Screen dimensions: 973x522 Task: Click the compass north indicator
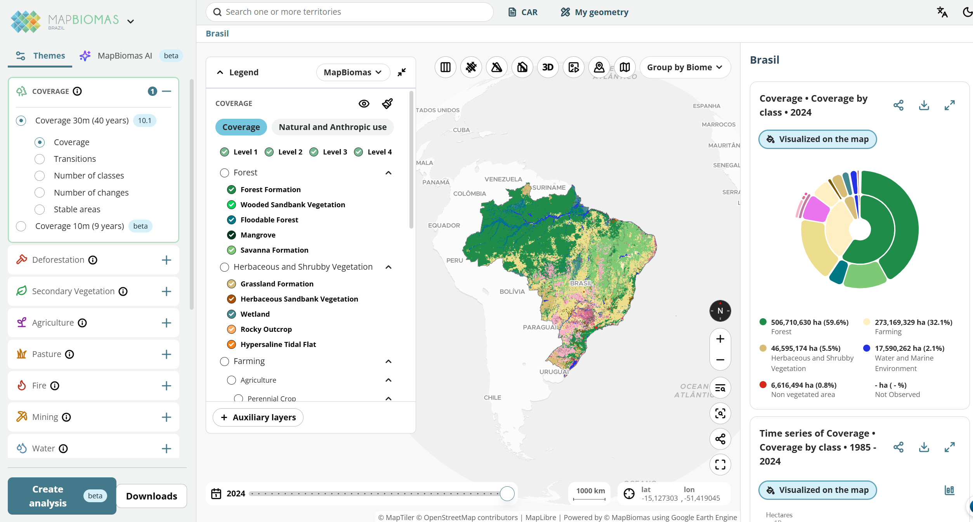[x=720, y=311]
